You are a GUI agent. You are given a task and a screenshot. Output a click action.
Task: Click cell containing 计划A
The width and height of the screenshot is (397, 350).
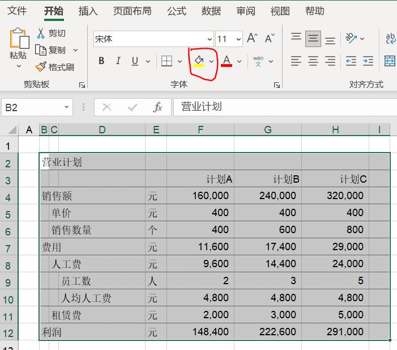click(x=200, y=179)
